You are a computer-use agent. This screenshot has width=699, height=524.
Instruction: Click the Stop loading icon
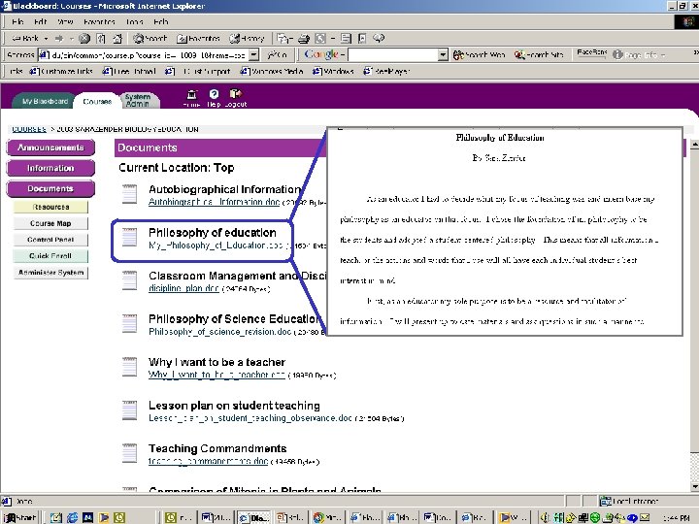pyautogui.click(x=84, y=38)
